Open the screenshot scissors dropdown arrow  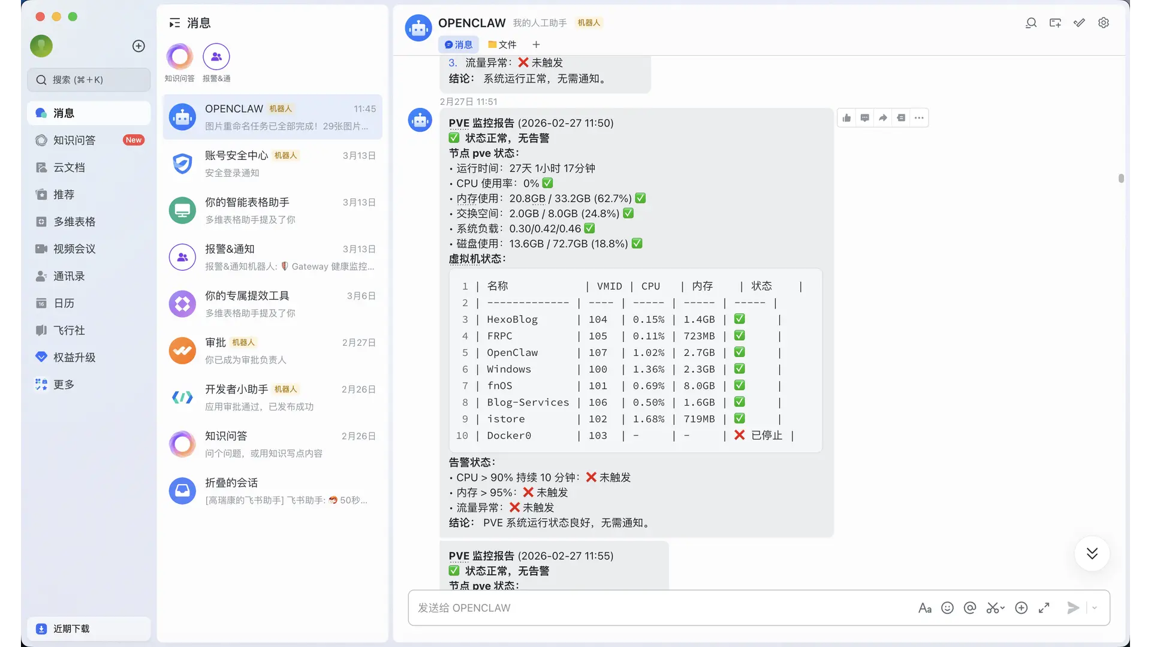(1003, 608)
